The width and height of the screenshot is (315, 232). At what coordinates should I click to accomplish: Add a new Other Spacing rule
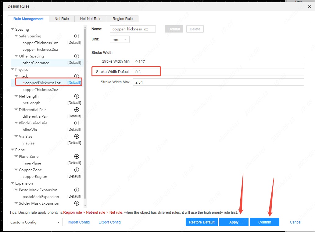point(77,56)
